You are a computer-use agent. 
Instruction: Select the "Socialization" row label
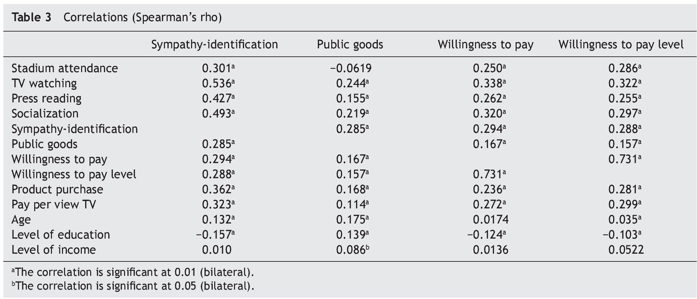point(45,113)
